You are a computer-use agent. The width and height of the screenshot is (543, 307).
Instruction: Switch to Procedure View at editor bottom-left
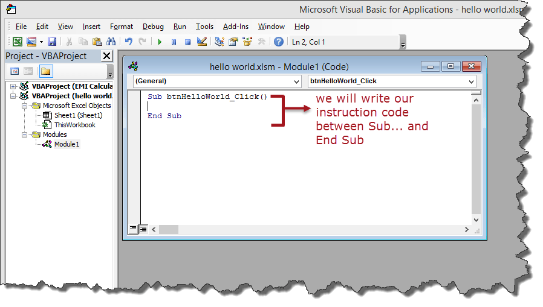click(133, 229)
